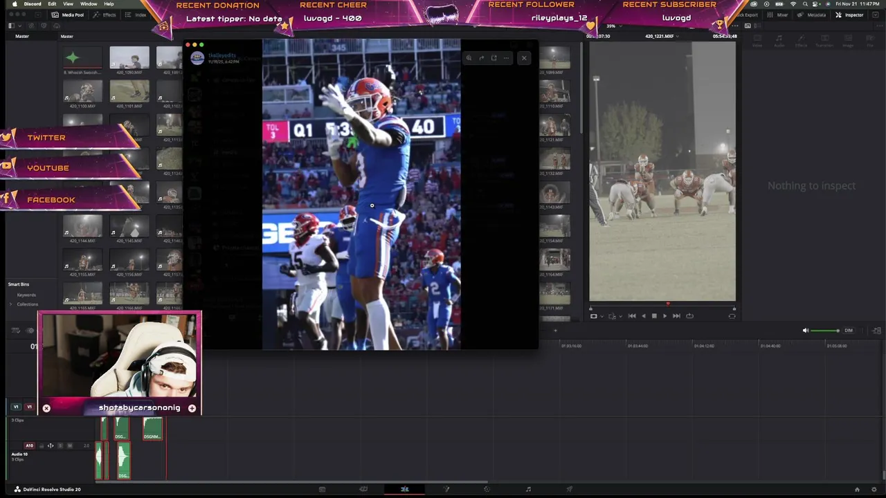886x498 pixels.
Task: Open the Index panel tab
Action: click(136, 15)
